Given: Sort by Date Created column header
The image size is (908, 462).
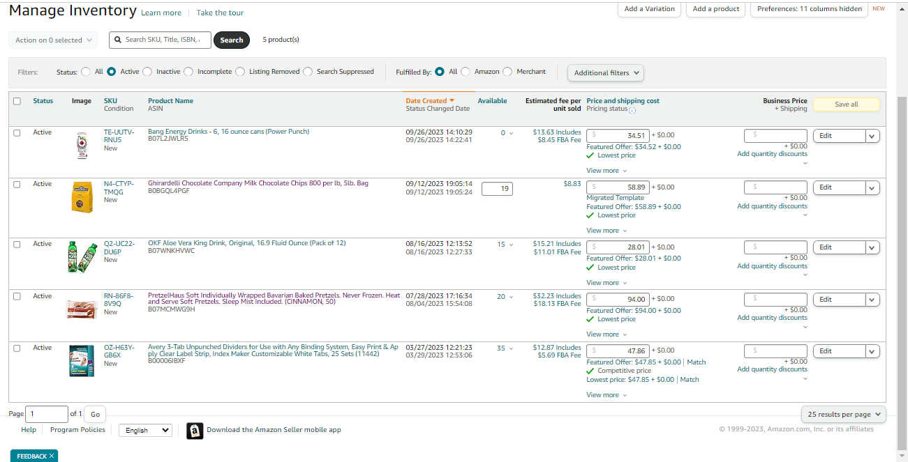Looking at the screenshot, I should (426, 101).
